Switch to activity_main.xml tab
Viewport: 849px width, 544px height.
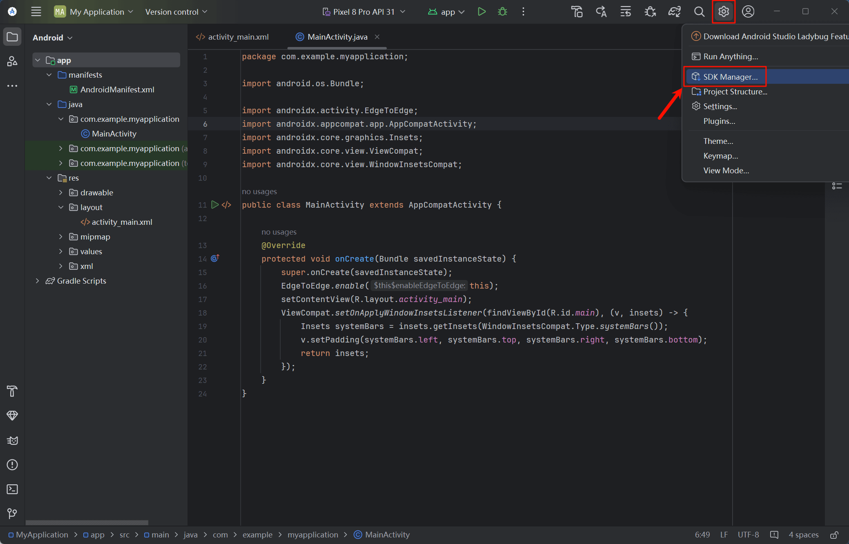coord(232,37)
